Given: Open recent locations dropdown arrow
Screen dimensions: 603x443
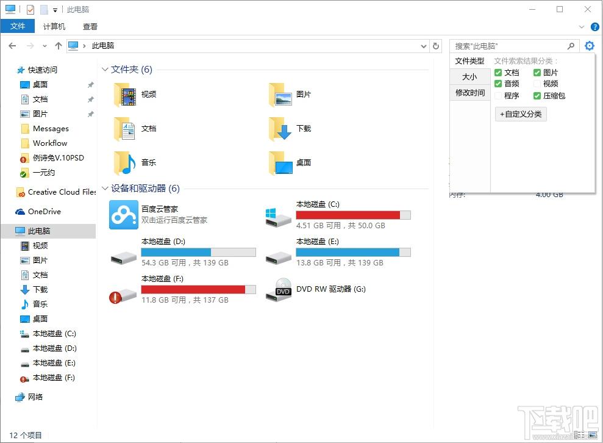Looking at the screenshot, I should [x=45, y=46].
